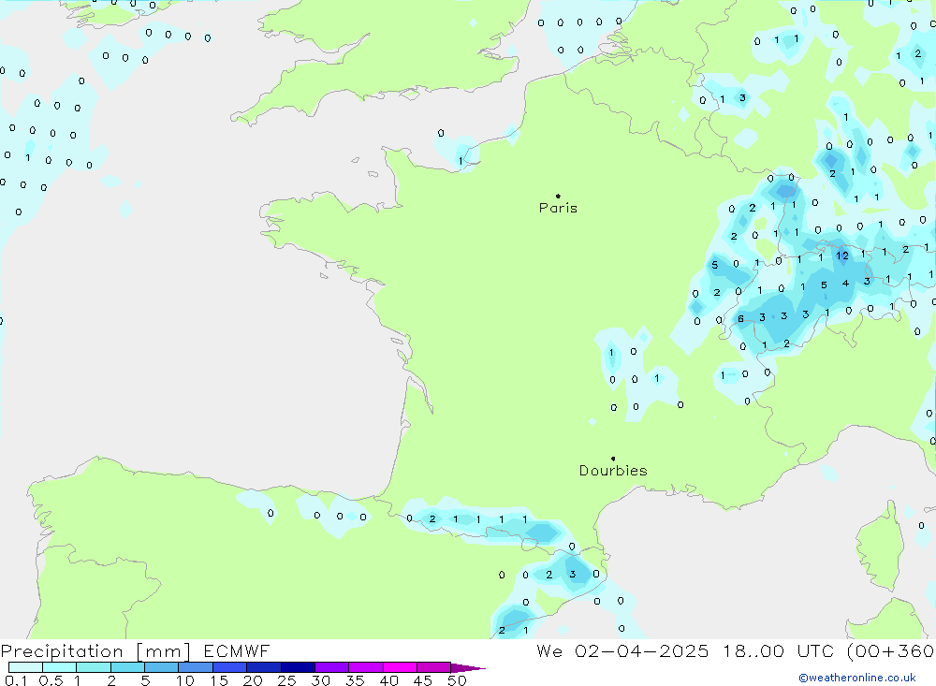Click the legend label '35'
936x686 pixels.
click(355, 680)
